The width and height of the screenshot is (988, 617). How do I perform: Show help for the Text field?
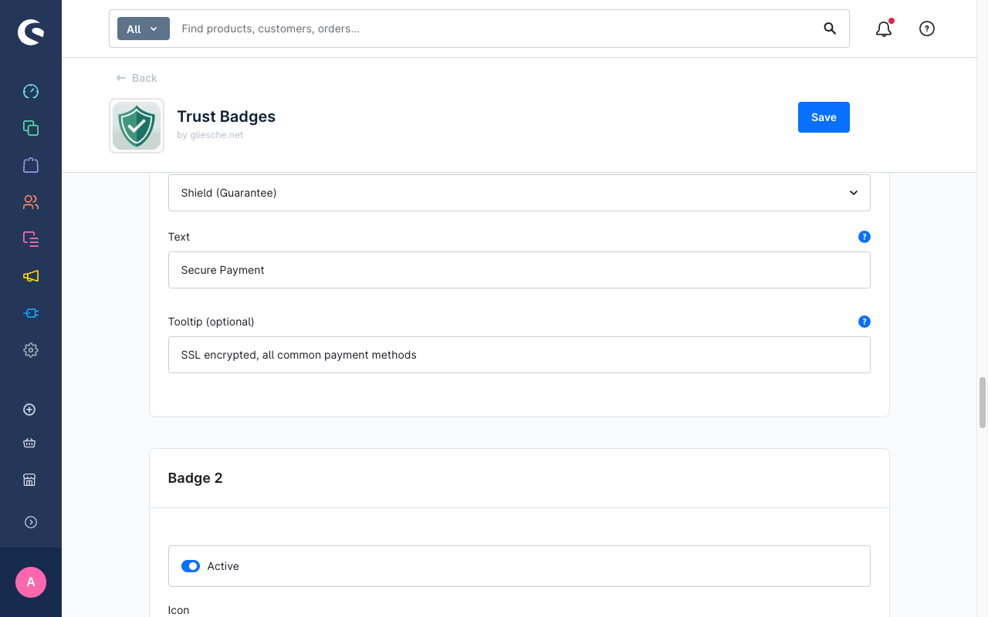click(864, 237)
